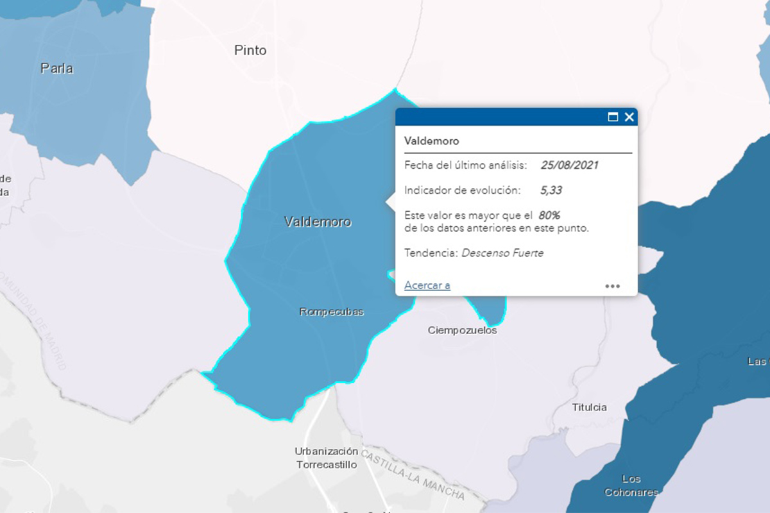
Task: Open the popup's three-dot options menu
Action: [x=612, y=286]
